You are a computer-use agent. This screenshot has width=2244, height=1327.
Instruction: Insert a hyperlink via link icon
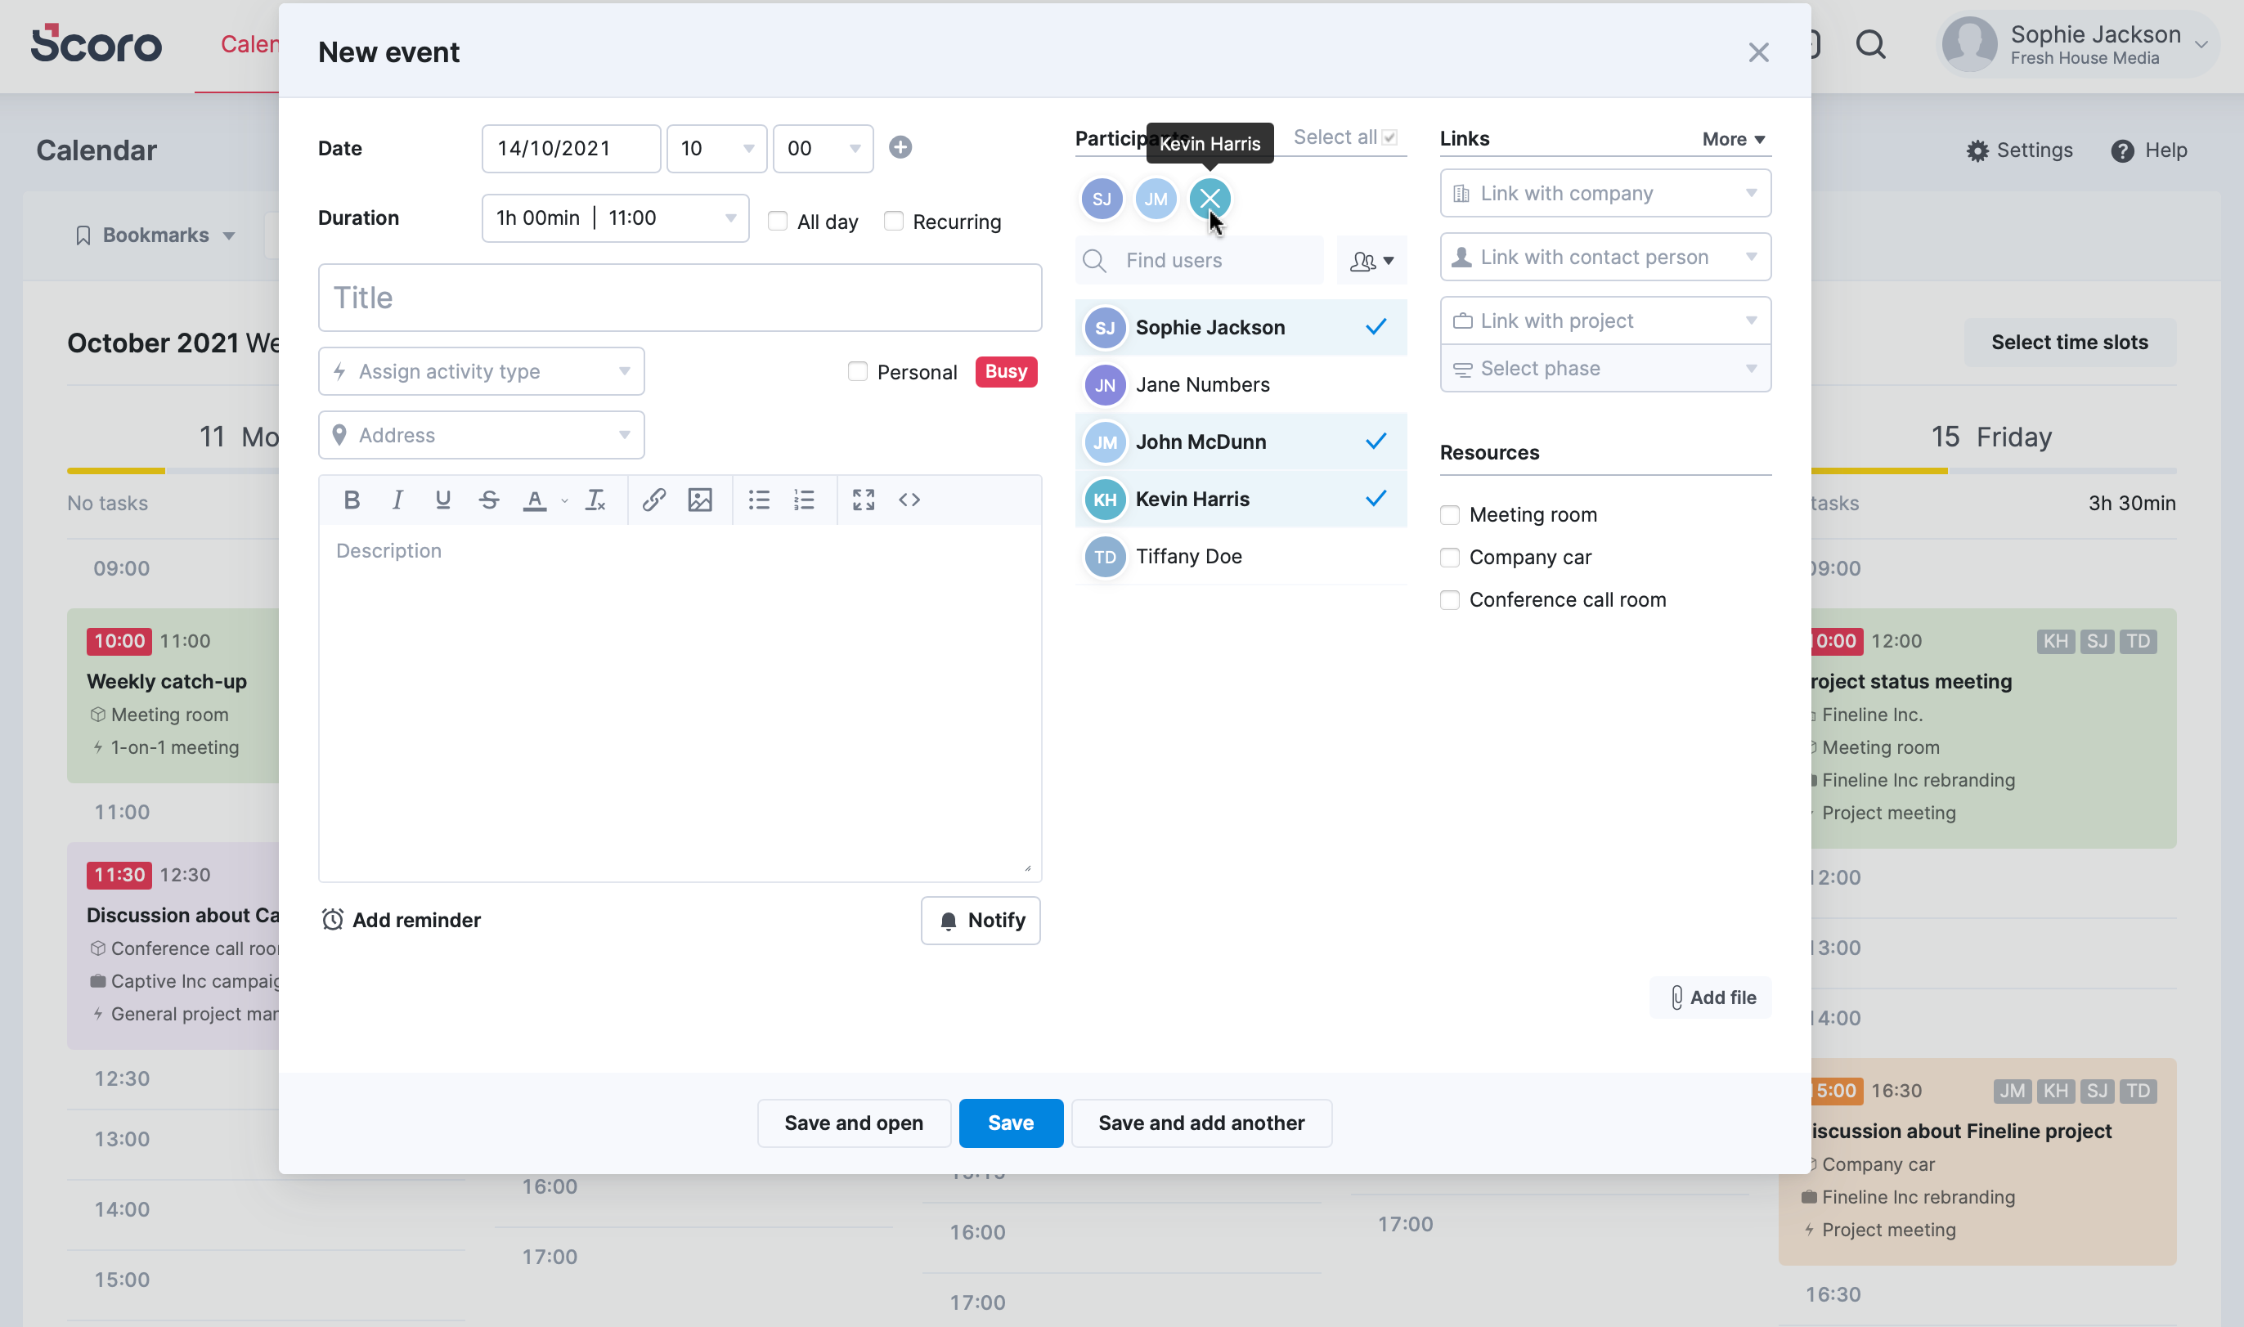[x=653, y=500]
